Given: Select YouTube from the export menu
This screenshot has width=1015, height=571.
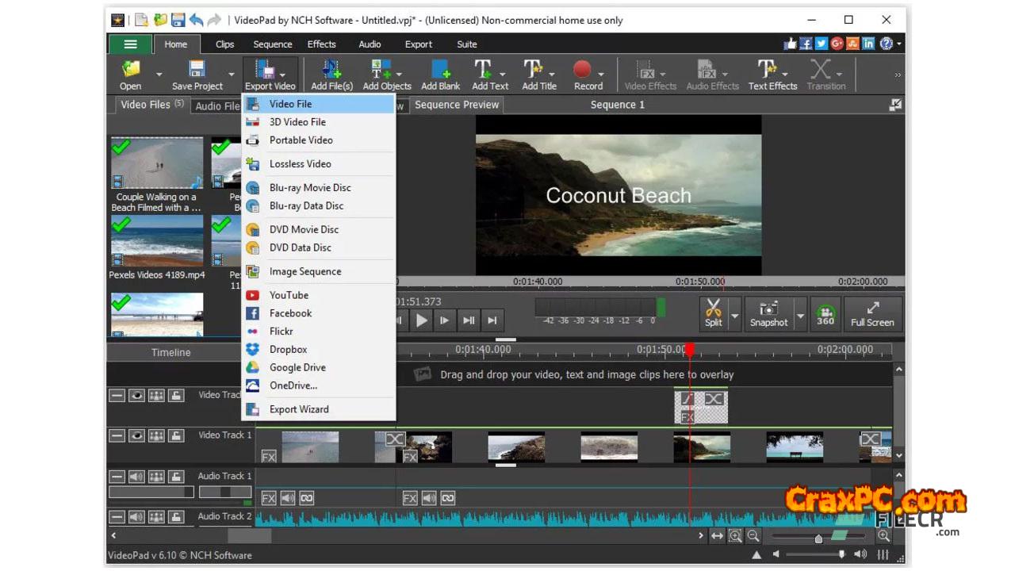Looking at the screenshot, I should pyautogui.click(x=289, y=295).
